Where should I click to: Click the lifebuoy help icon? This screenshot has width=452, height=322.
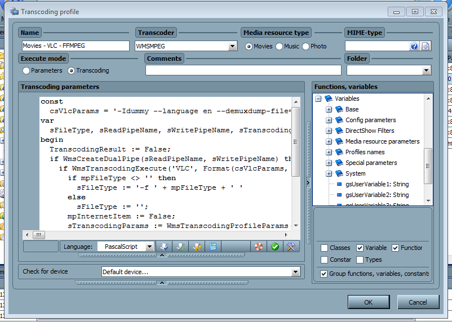(259, 247)
